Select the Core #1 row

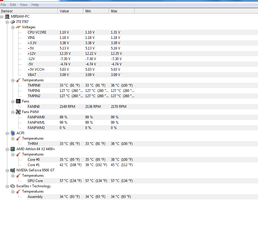click(x=143, y=165)
